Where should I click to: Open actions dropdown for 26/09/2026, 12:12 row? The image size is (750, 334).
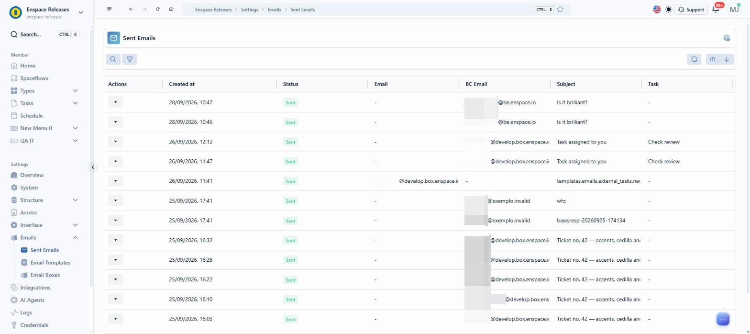click(115, 141)
